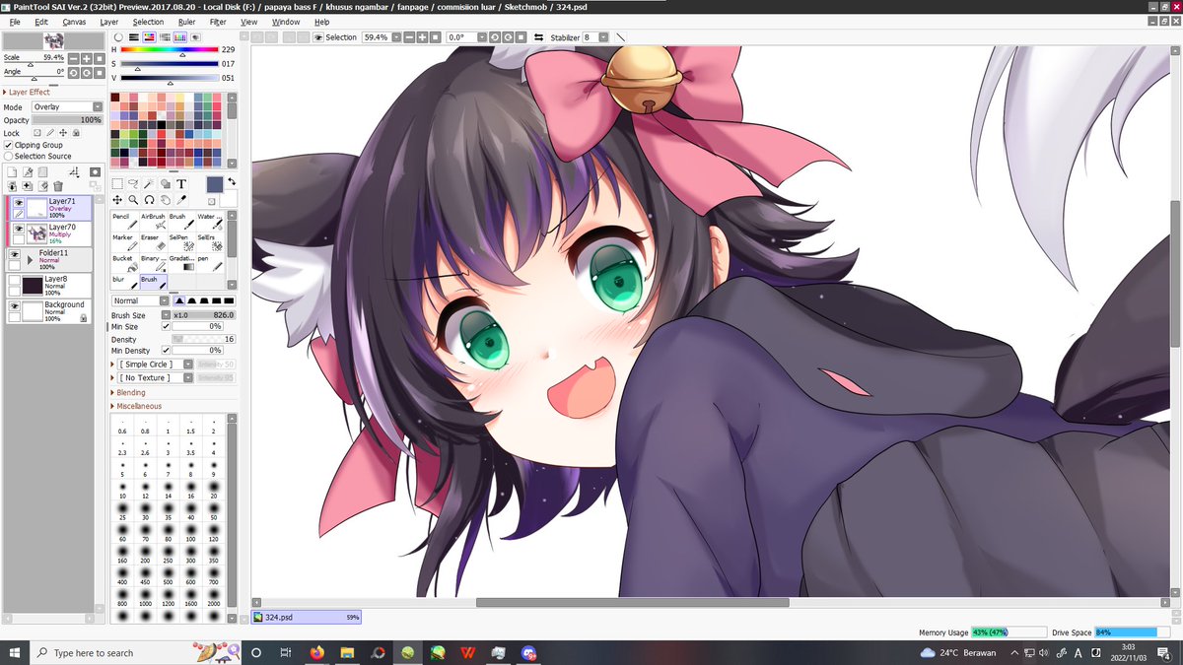Image resolution: width=1183 pixels, height=665 pixels.
Task: Open the Layer menu
Action: point(108,21)
